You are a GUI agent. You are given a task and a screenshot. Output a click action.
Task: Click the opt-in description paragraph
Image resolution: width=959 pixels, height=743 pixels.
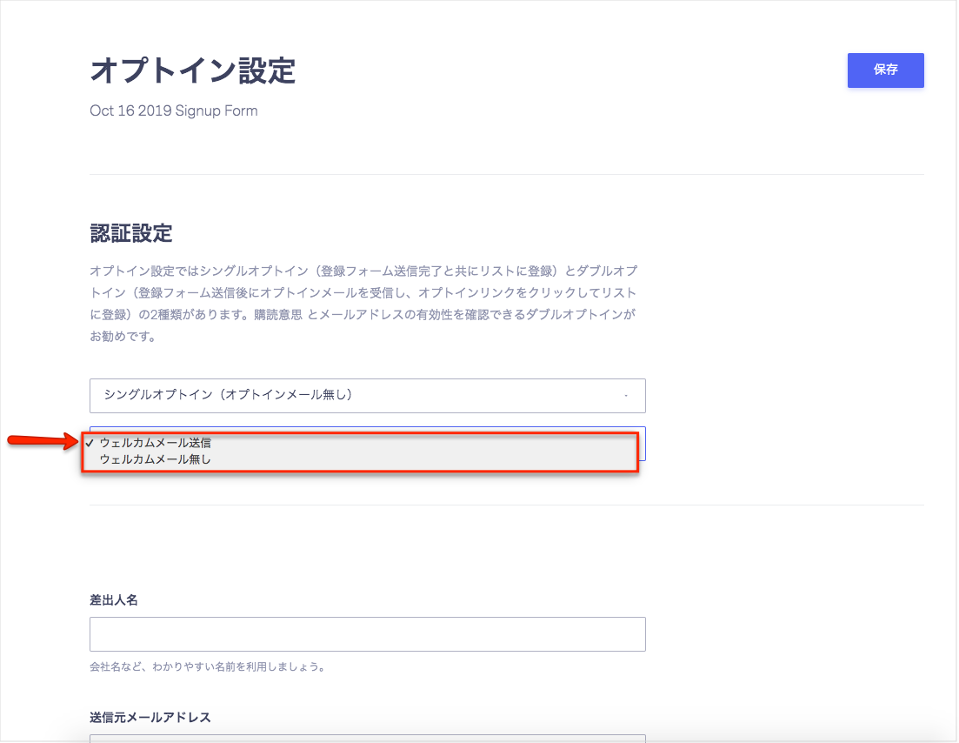363,304
